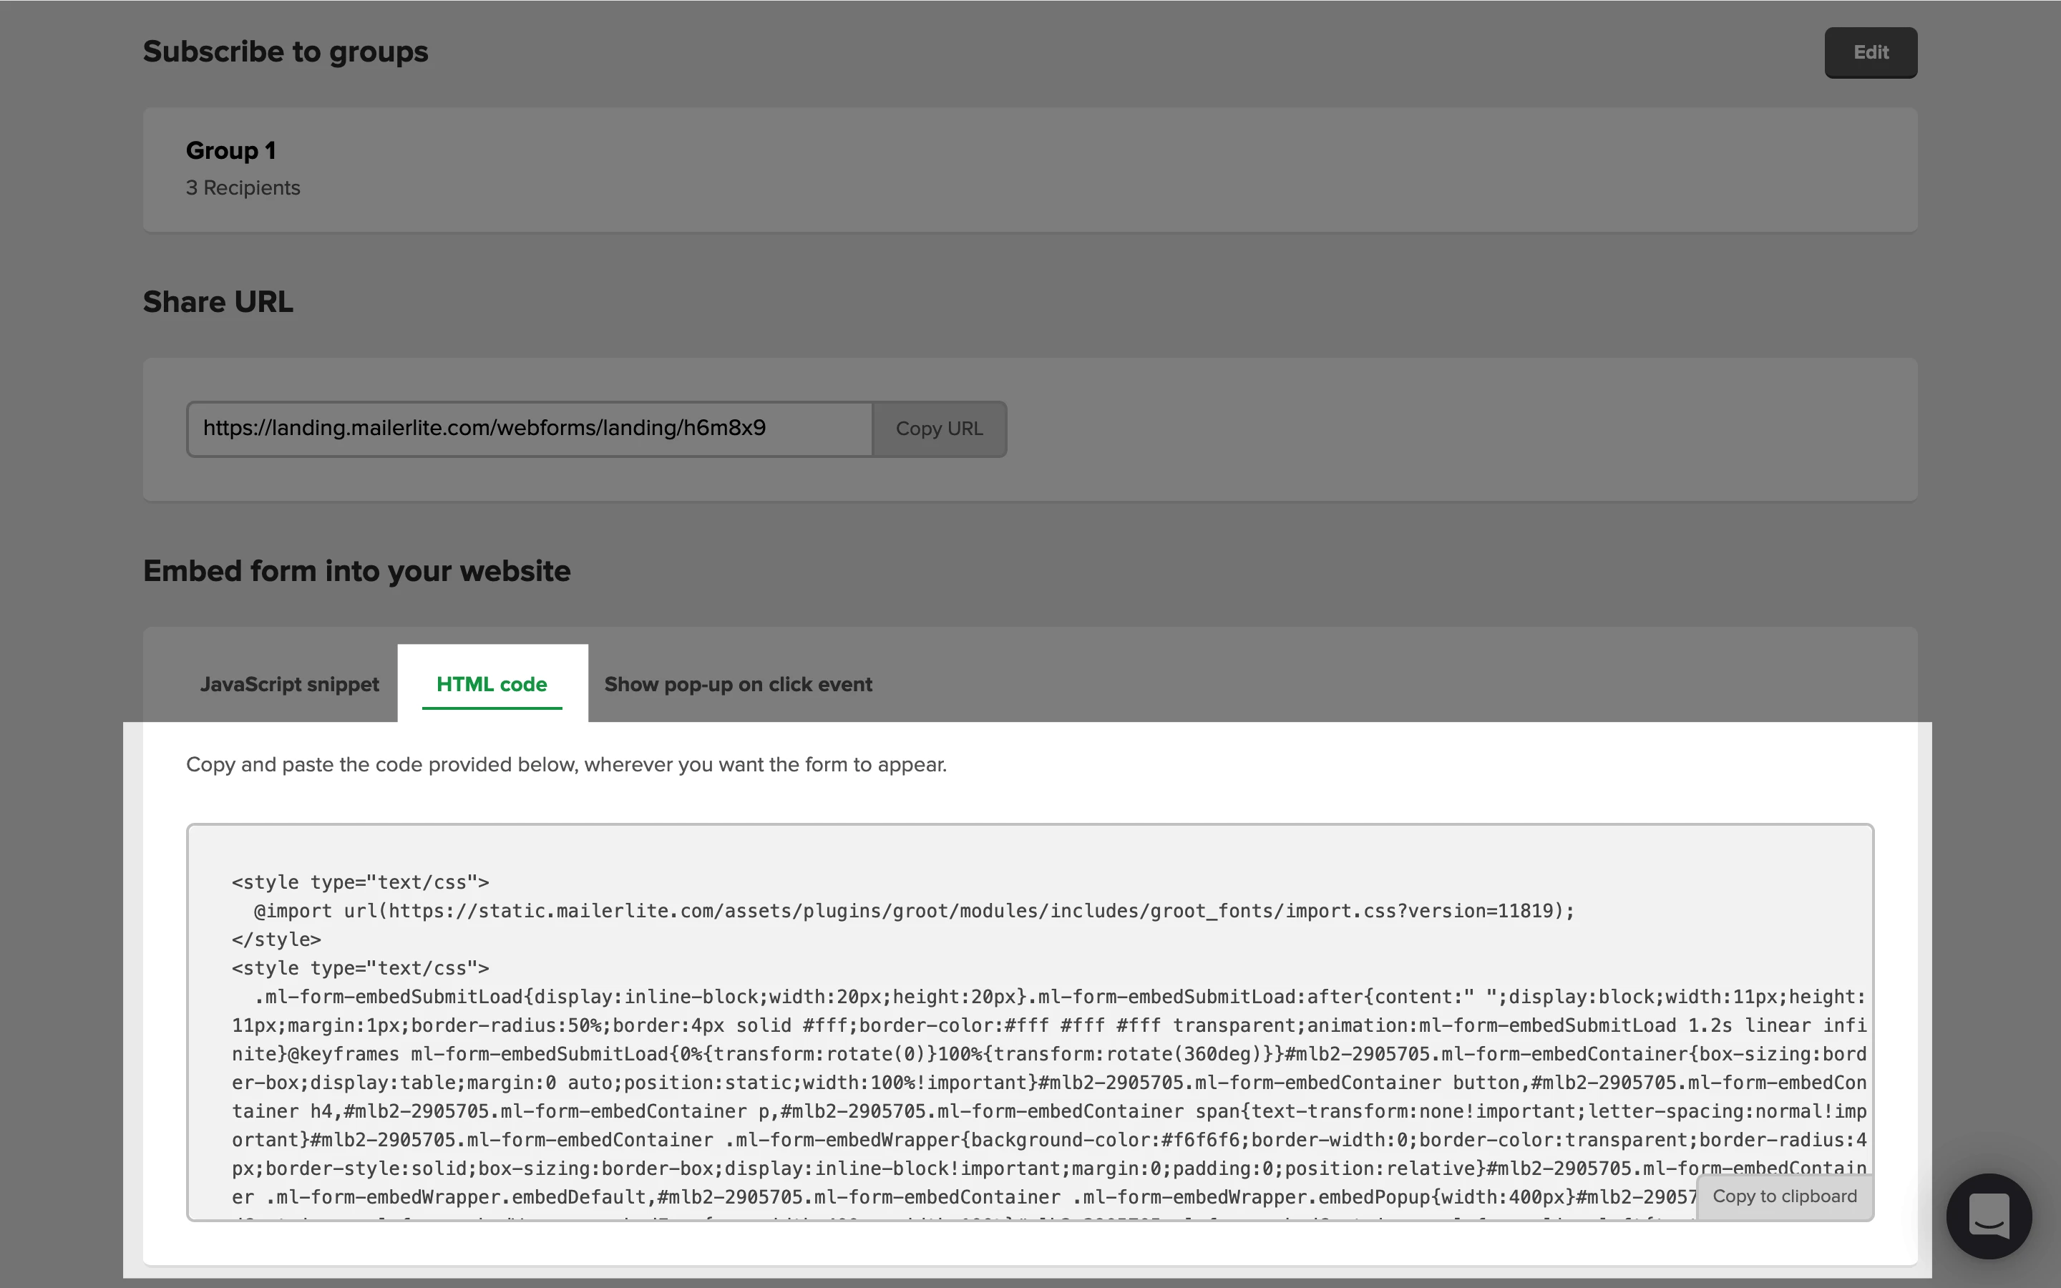Screen dimensions: 2061x1288
Task: Click Embed form into your website heading
Action: (356, 571)
